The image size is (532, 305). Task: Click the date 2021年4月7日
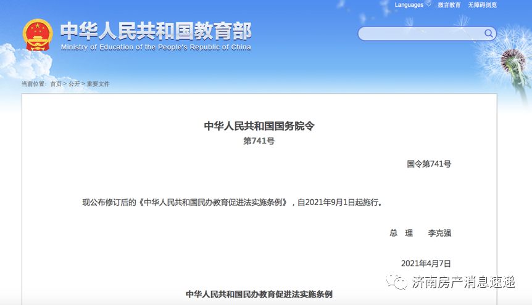click(426, 263)
